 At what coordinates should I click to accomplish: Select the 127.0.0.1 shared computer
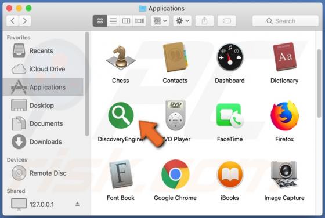pos(43,205)
